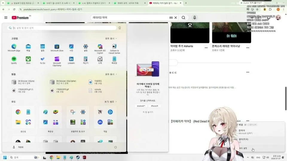Open the user account button in Start

point(18,147)
